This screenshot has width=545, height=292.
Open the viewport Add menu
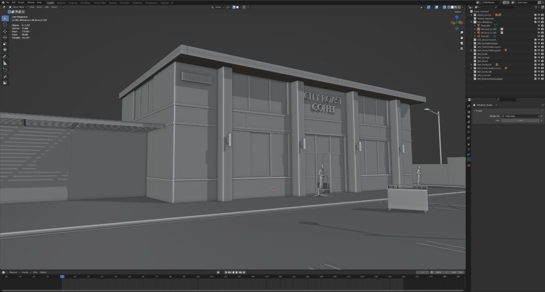click(x=47, y=7)
